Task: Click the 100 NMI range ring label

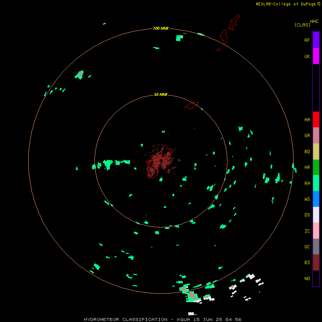Action: [x=161, y=28]
